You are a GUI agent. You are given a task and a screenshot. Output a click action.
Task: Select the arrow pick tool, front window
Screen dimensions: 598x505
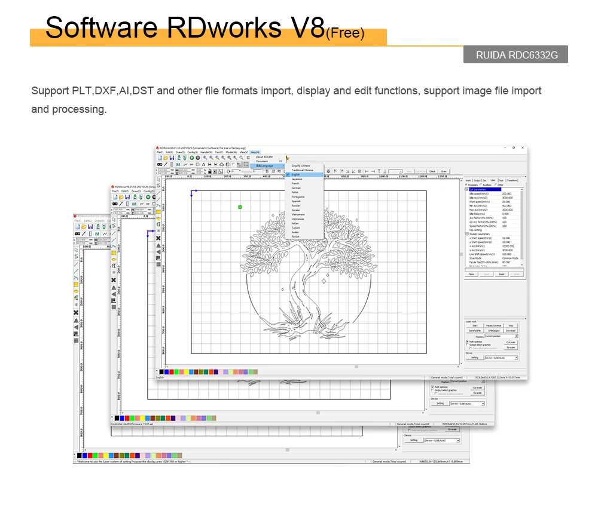pos(158,180)
